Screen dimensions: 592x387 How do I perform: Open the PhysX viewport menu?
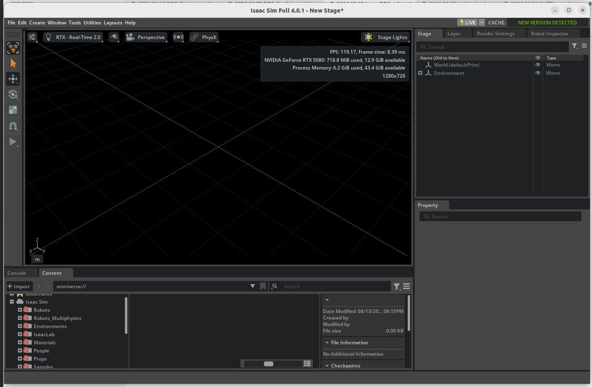pyautogui.click(x=204, y=37)
